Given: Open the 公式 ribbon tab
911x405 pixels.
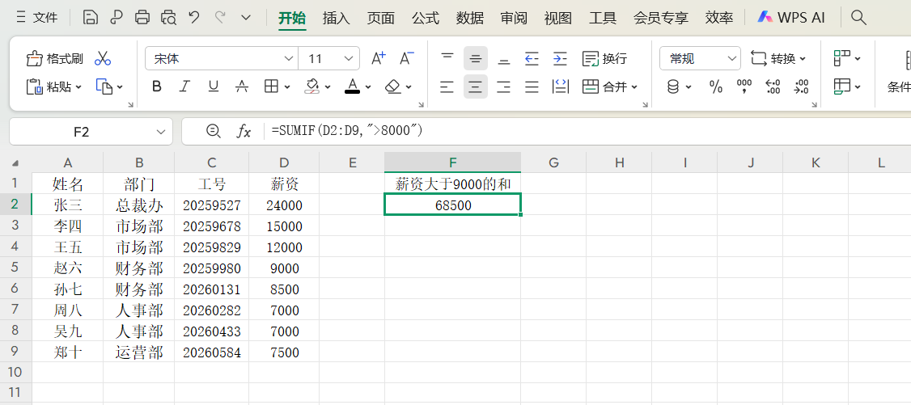Looking at the screenshot, I should tap(425, 18).
